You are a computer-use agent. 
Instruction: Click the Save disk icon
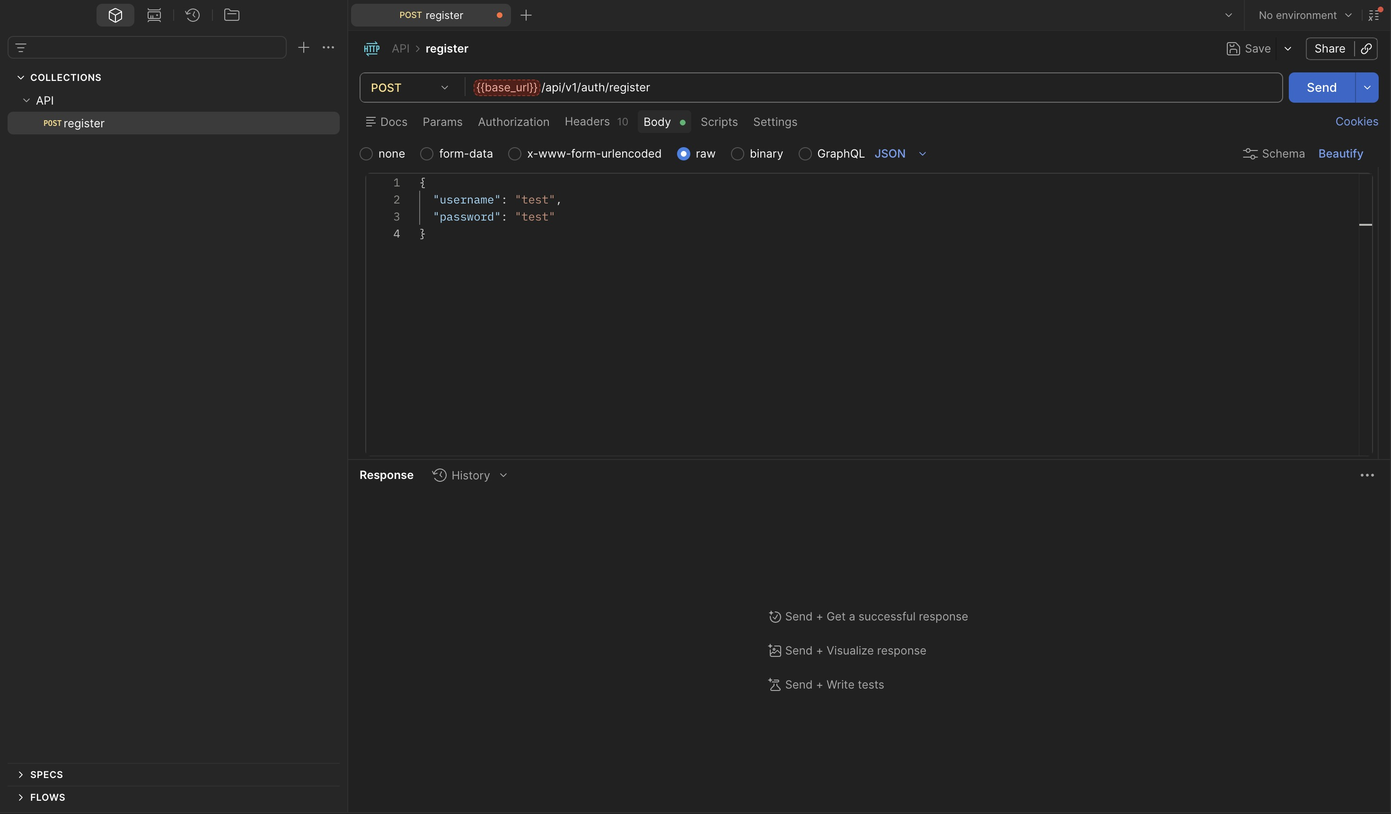click(x=1233, y=49)
